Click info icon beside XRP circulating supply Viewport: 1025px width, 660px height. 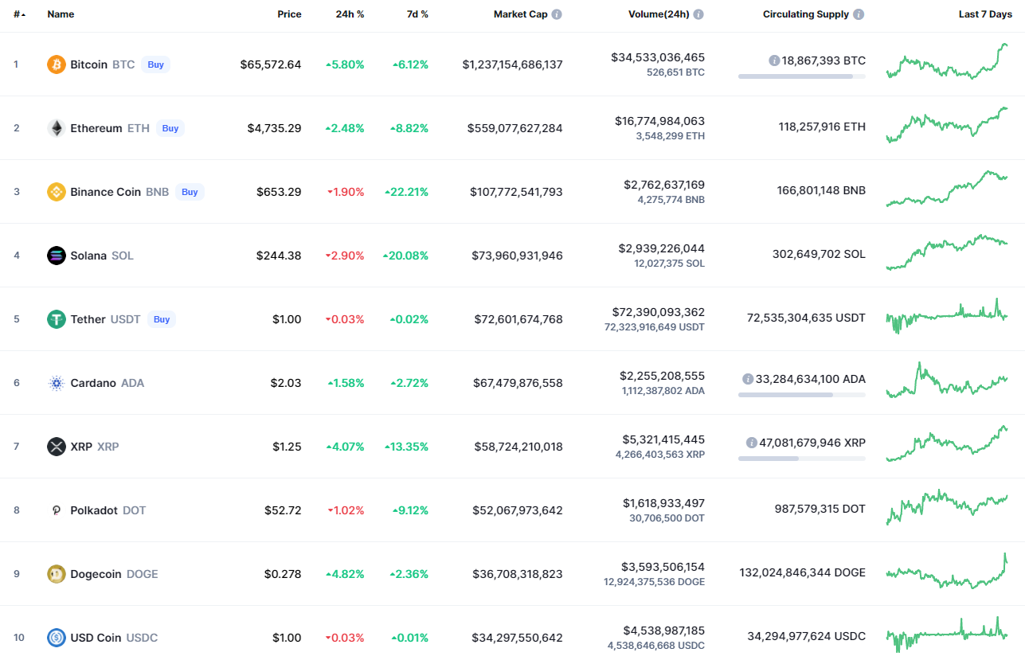(752, 443)
